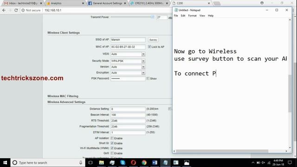297x167 pixels.
Task: Click the Fragmentation Threshold field
Action: (128, 127)
